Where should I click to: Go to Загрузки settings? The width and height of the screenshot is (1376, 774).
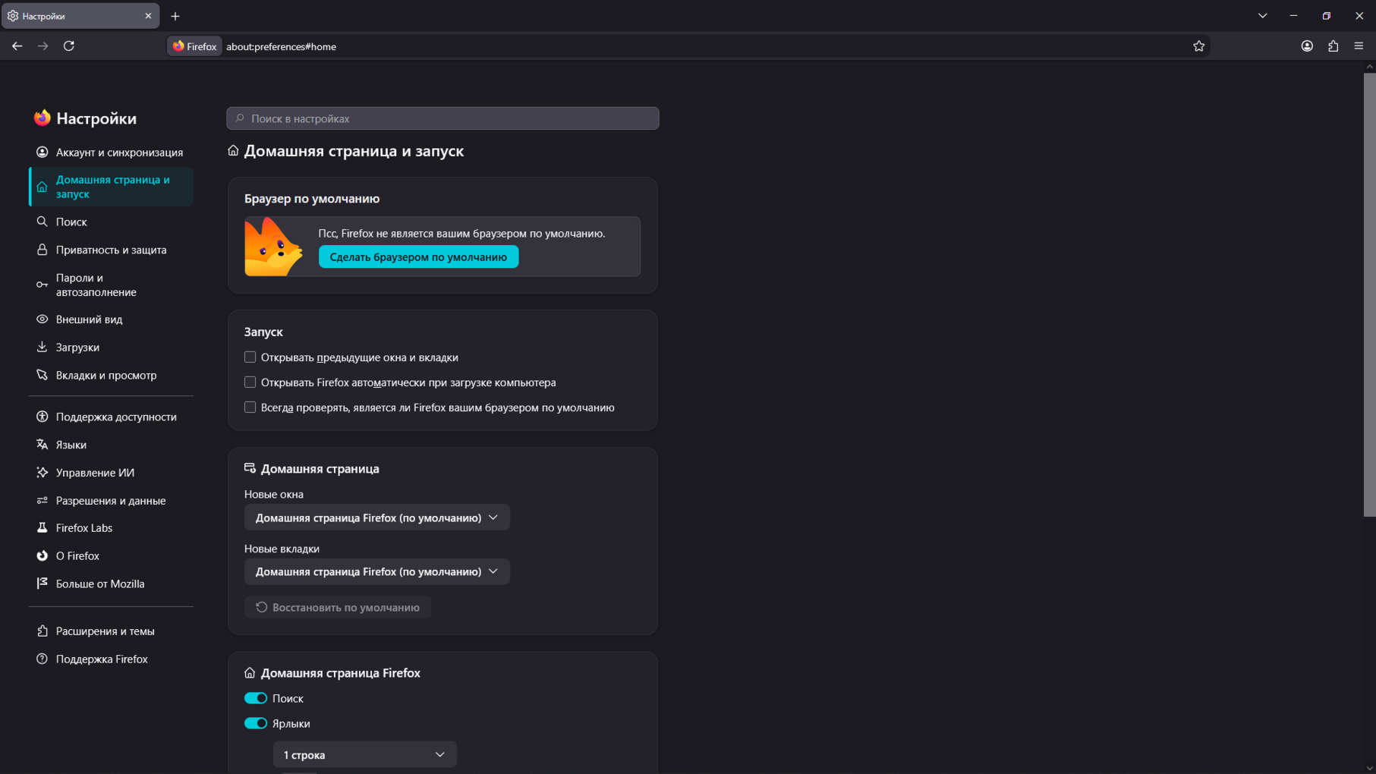point(111,348)
